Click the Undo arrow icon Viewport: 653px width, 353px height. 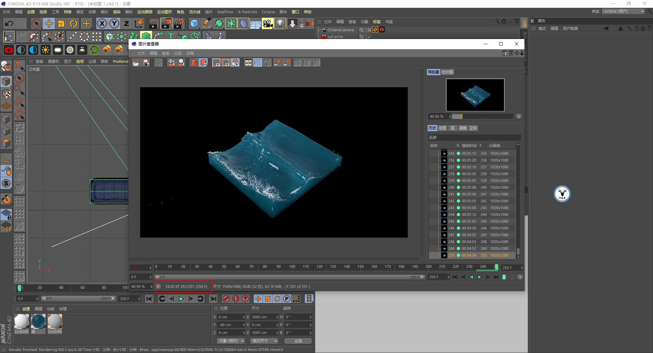tap(9, 23)
